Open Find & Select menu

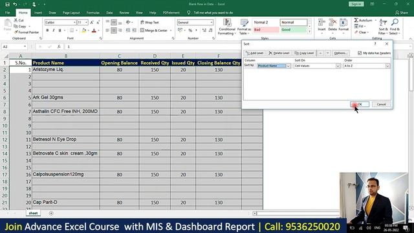(395, 27)
